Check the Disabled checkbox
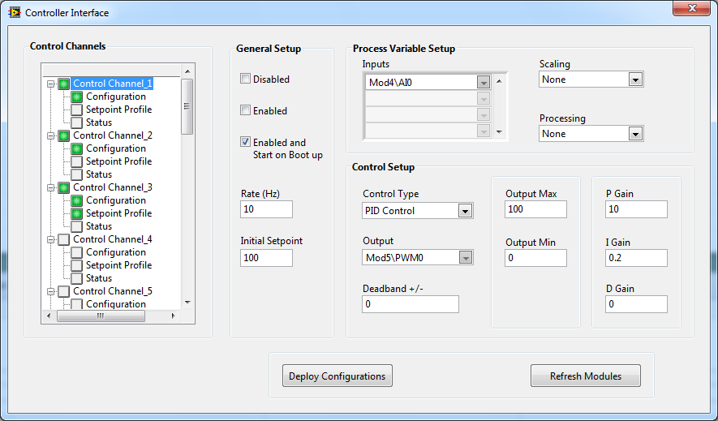The height and width of the screenshot is (421, 718). click(246, 79)
